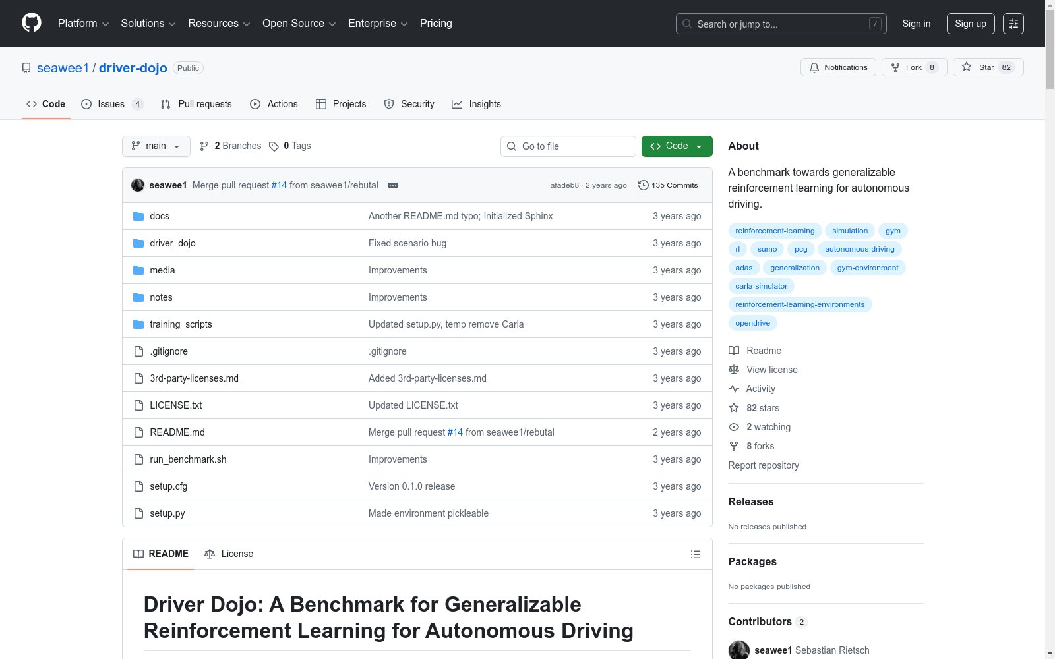1055x659 pixels.
Task: Switch to the Insights tab
Action: point(476,104)
